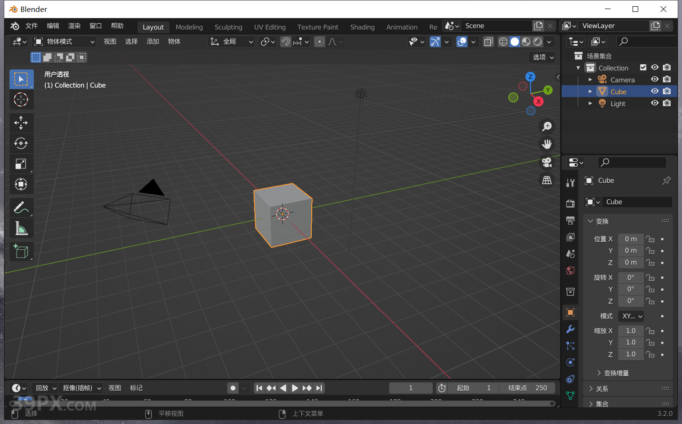Uncheck the Collection checkbox in the outliner
Screen dimensions: 682x424
pos(643,67)
